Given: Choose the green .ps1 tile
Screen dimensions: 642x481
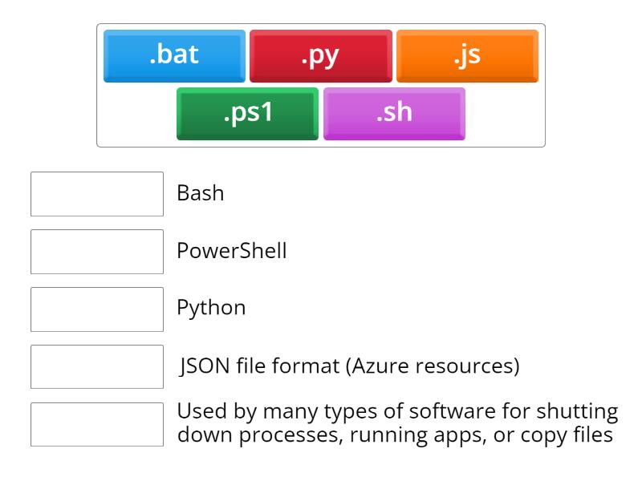Looking at the screenshot, I should tap(247, 113).
